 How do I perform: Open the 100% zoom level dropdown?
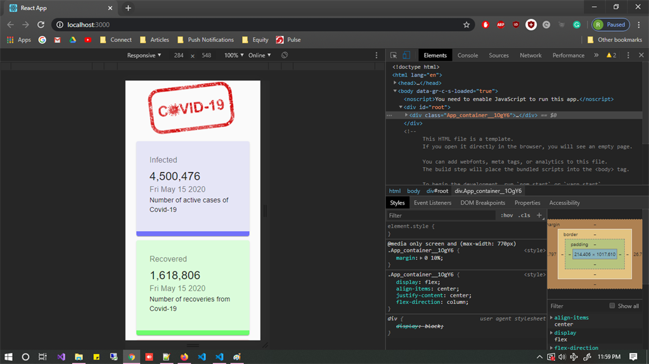(x=234, y=55)
